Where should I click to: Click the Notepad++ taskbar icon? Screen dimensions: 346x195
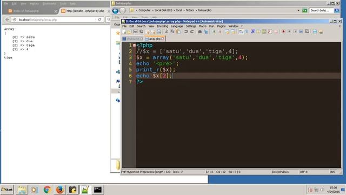point(85,190)
